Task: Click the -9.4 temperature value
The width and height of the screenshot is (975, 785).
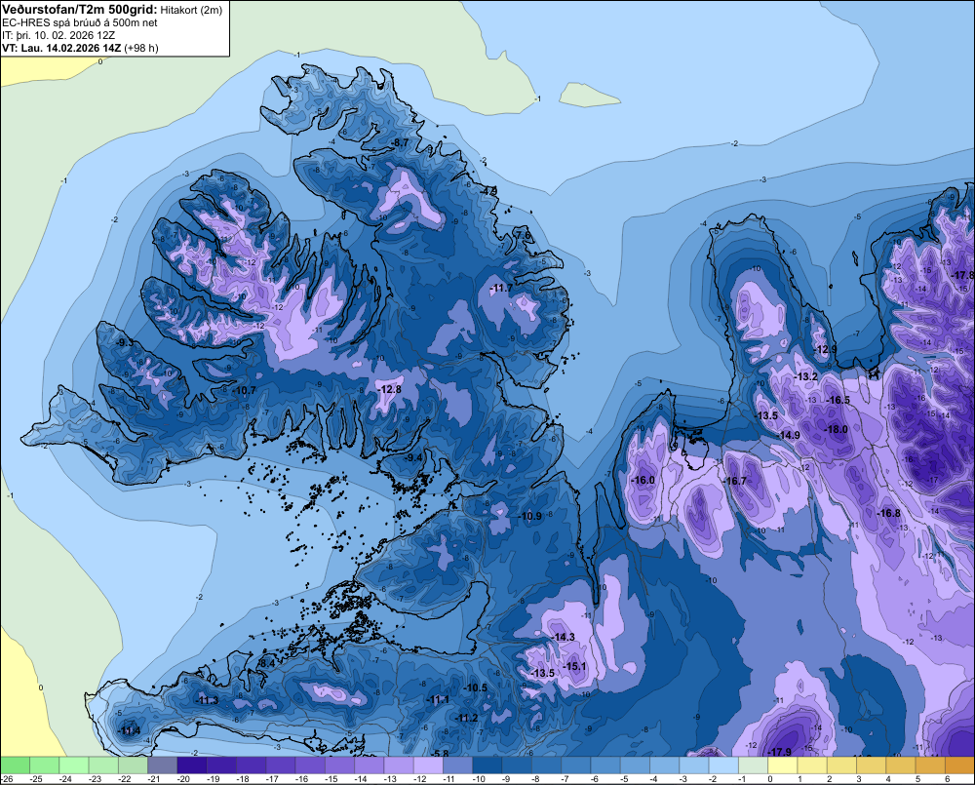Action: 412,457
